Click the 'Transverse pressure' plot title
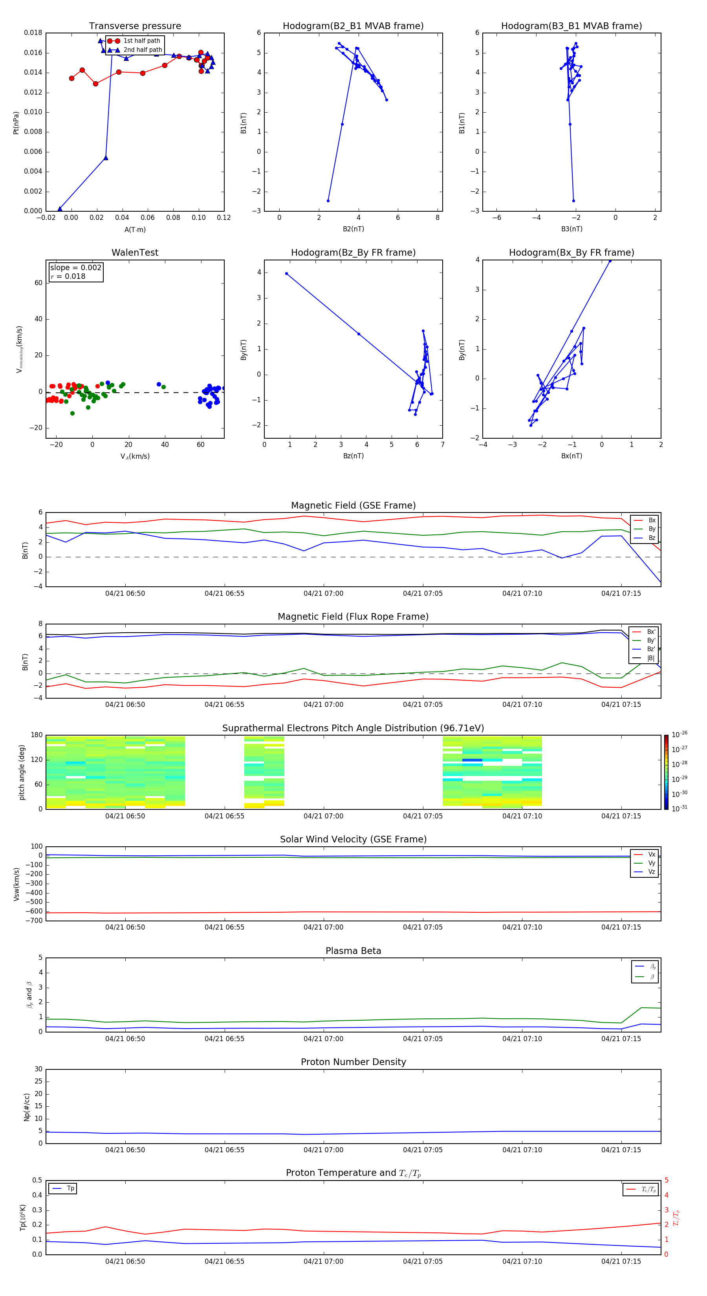The height and width of the screenshot is (1296, 707). click(x=135, y=26)
